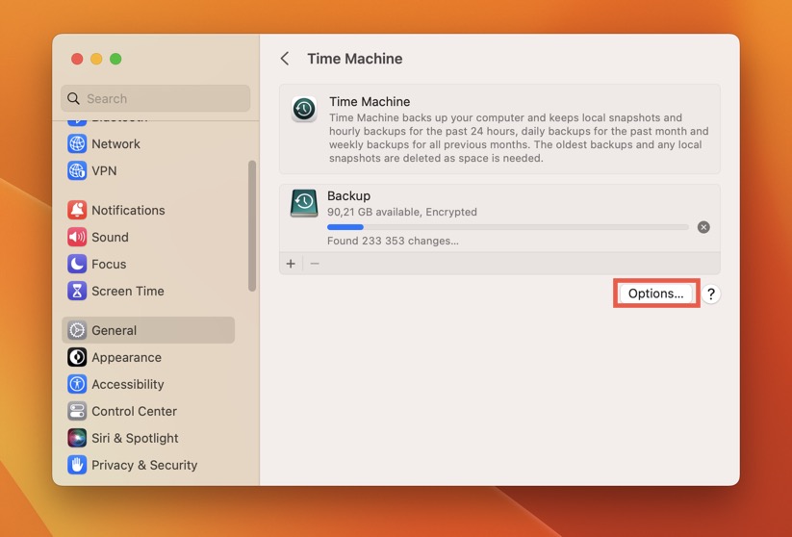792x537 pixels.
Task: Click the Accessibility icon in sidebar
Action: pyautogui.click(x=77, y=384)
